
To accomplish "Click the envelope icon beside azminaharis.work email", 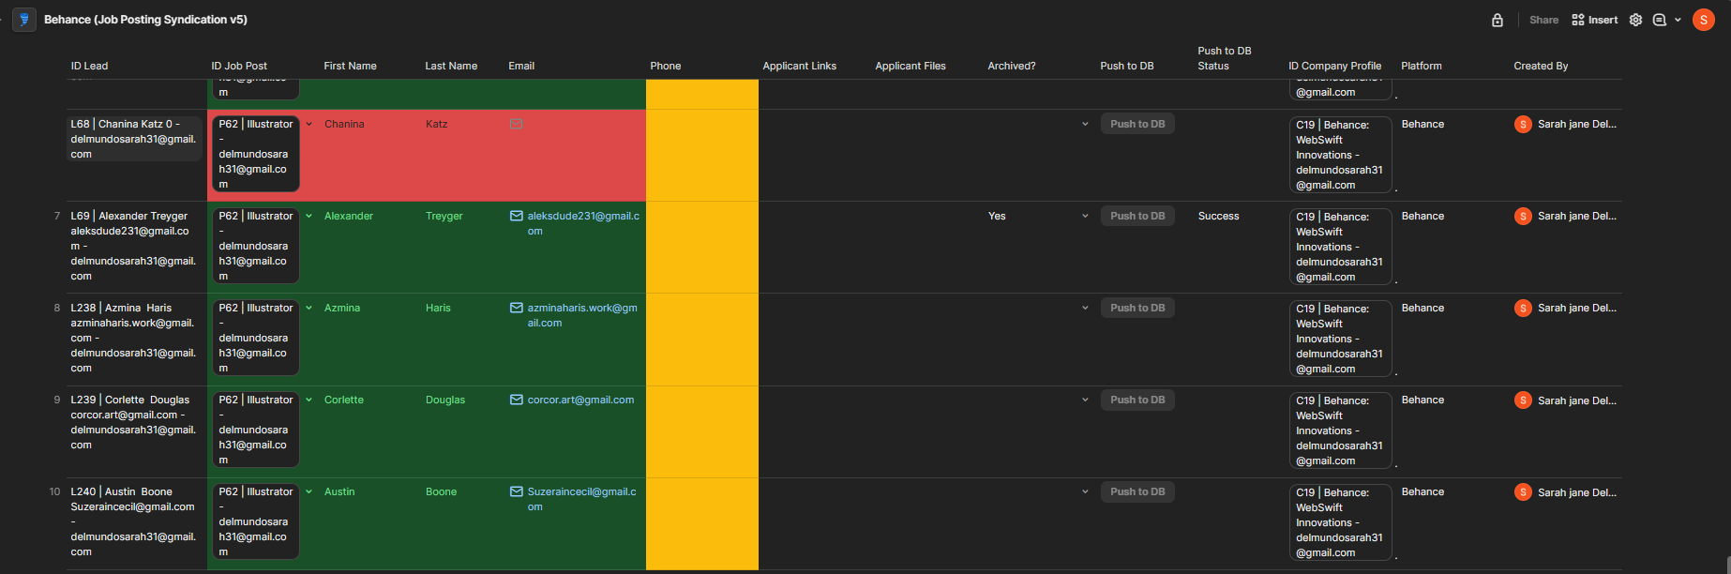I will coord(517,308).
